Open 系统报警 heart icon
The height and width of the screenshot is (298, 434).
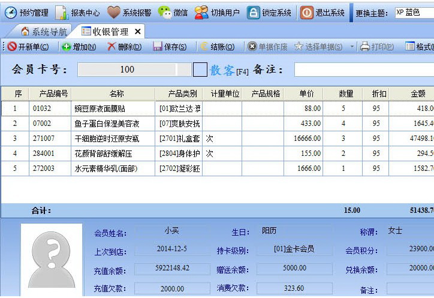[x=113, y=13]
